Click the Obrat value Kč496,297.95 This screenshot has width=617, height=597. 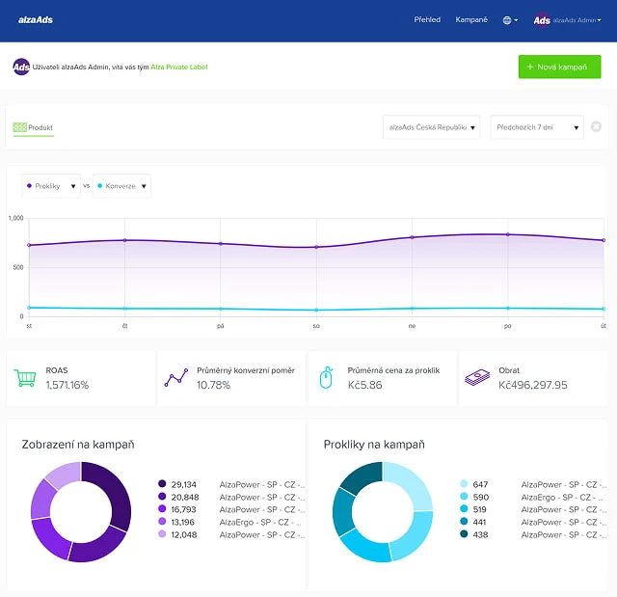click(533, 385)
